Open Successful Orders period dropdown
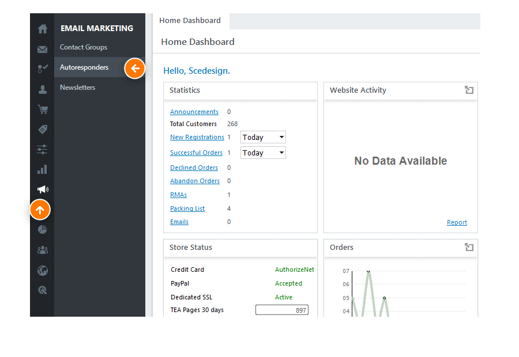This screenshot has height=357, width=519. point(263,153)
